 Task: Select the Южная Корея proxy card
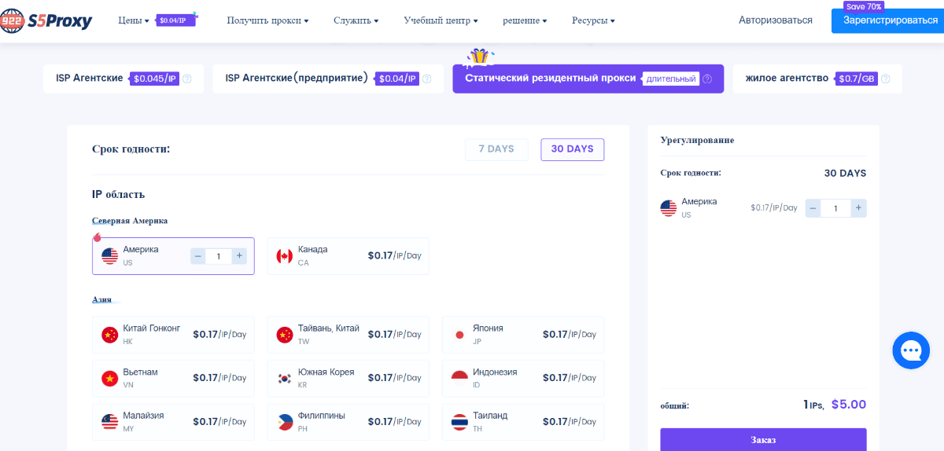(348, 379)
